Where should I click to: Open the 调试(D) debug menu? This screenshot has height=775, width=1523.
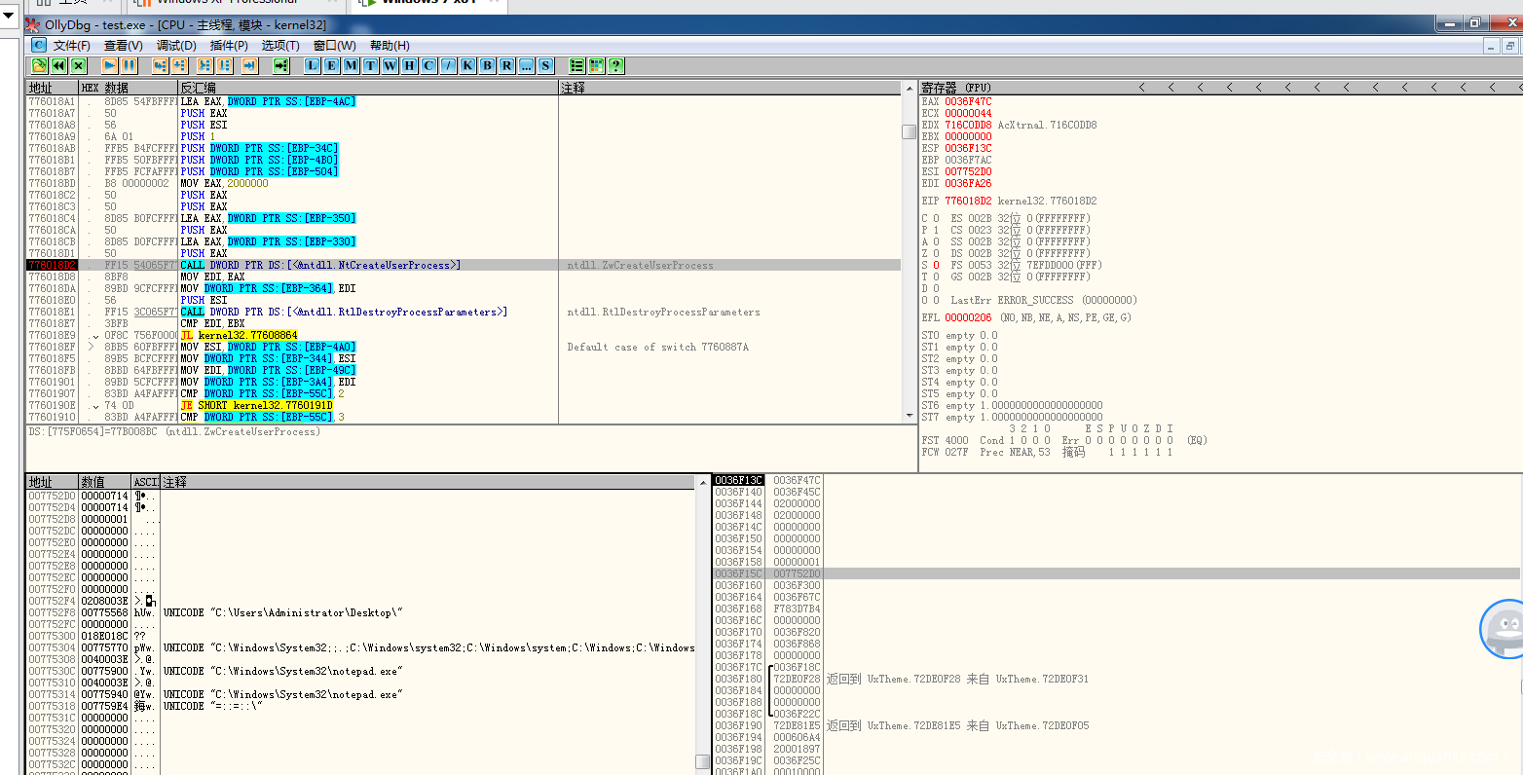pos(176,45)
